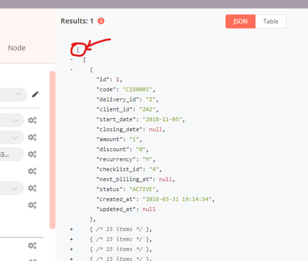Select the Node tab
This screenshot has height=261, width=308.
click(x=16, y=48)
